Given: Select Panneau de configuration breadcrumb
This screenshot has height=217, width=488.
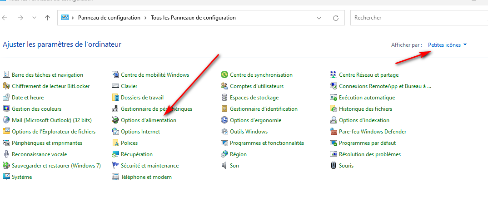Looking at the screenshot, I should coord(109,18).
